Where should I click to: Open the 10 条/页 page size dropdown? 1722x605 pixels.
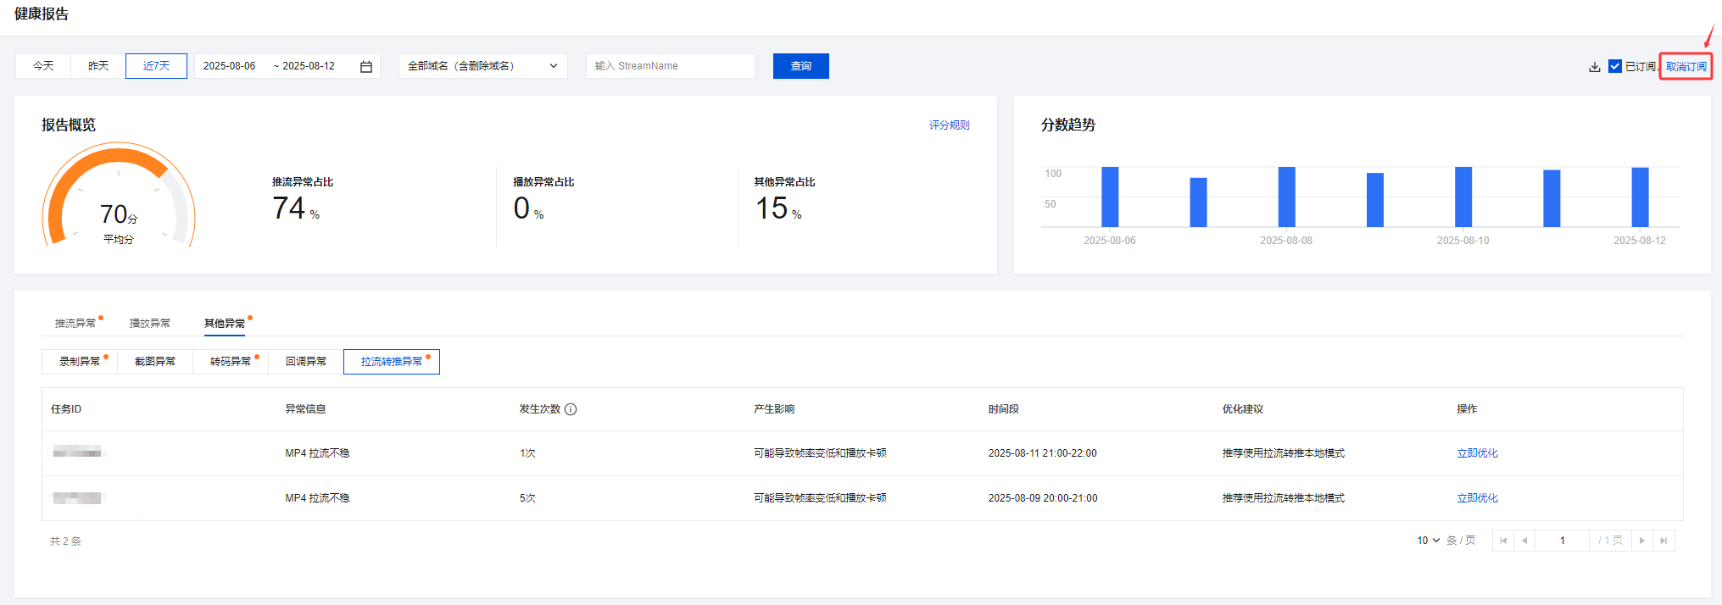pos(1429,541)
